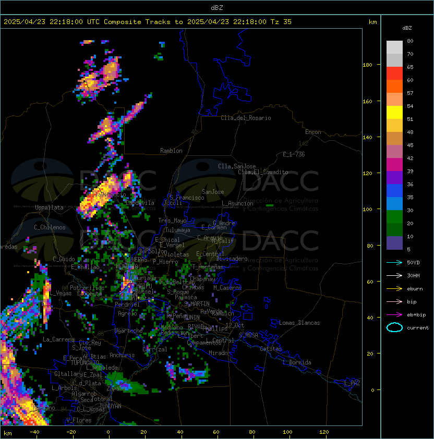
Task: Click the M_Caseros map label
Action: (x=227, y=288)
